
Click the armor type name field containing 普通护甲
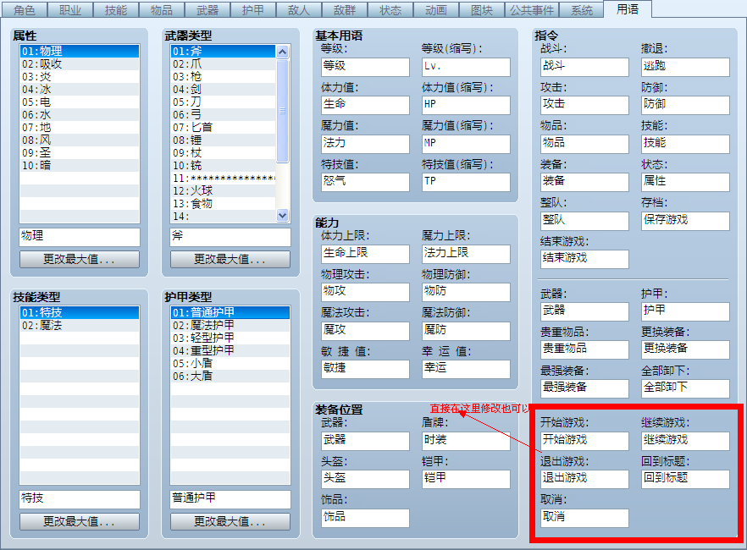tap(230, 499)
